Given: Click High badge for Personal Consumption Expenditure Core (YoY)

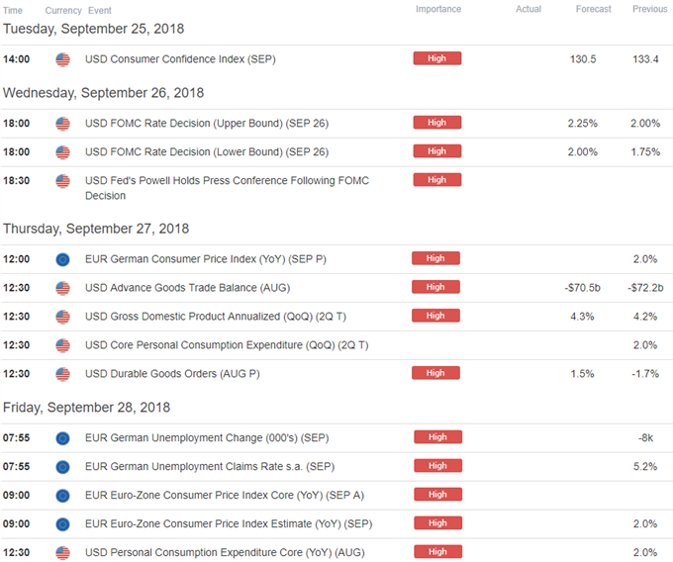Looking at the screenshot, I should 438,552.
